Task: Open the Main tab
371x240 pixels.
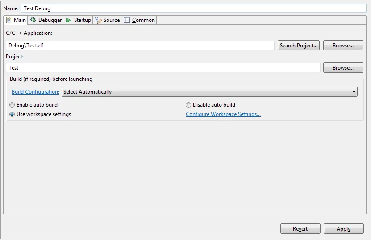Action: [x=16, y=20]
